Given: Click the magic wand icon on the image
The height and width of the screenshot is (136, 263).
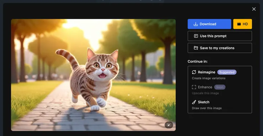Looking at the screenshot, I should [x=169, y=125].
